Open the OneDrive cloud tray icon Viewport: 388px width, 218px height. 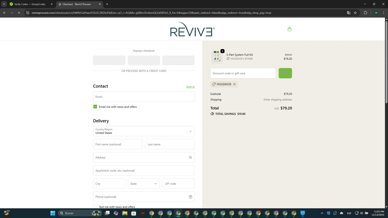click(341, 213)
